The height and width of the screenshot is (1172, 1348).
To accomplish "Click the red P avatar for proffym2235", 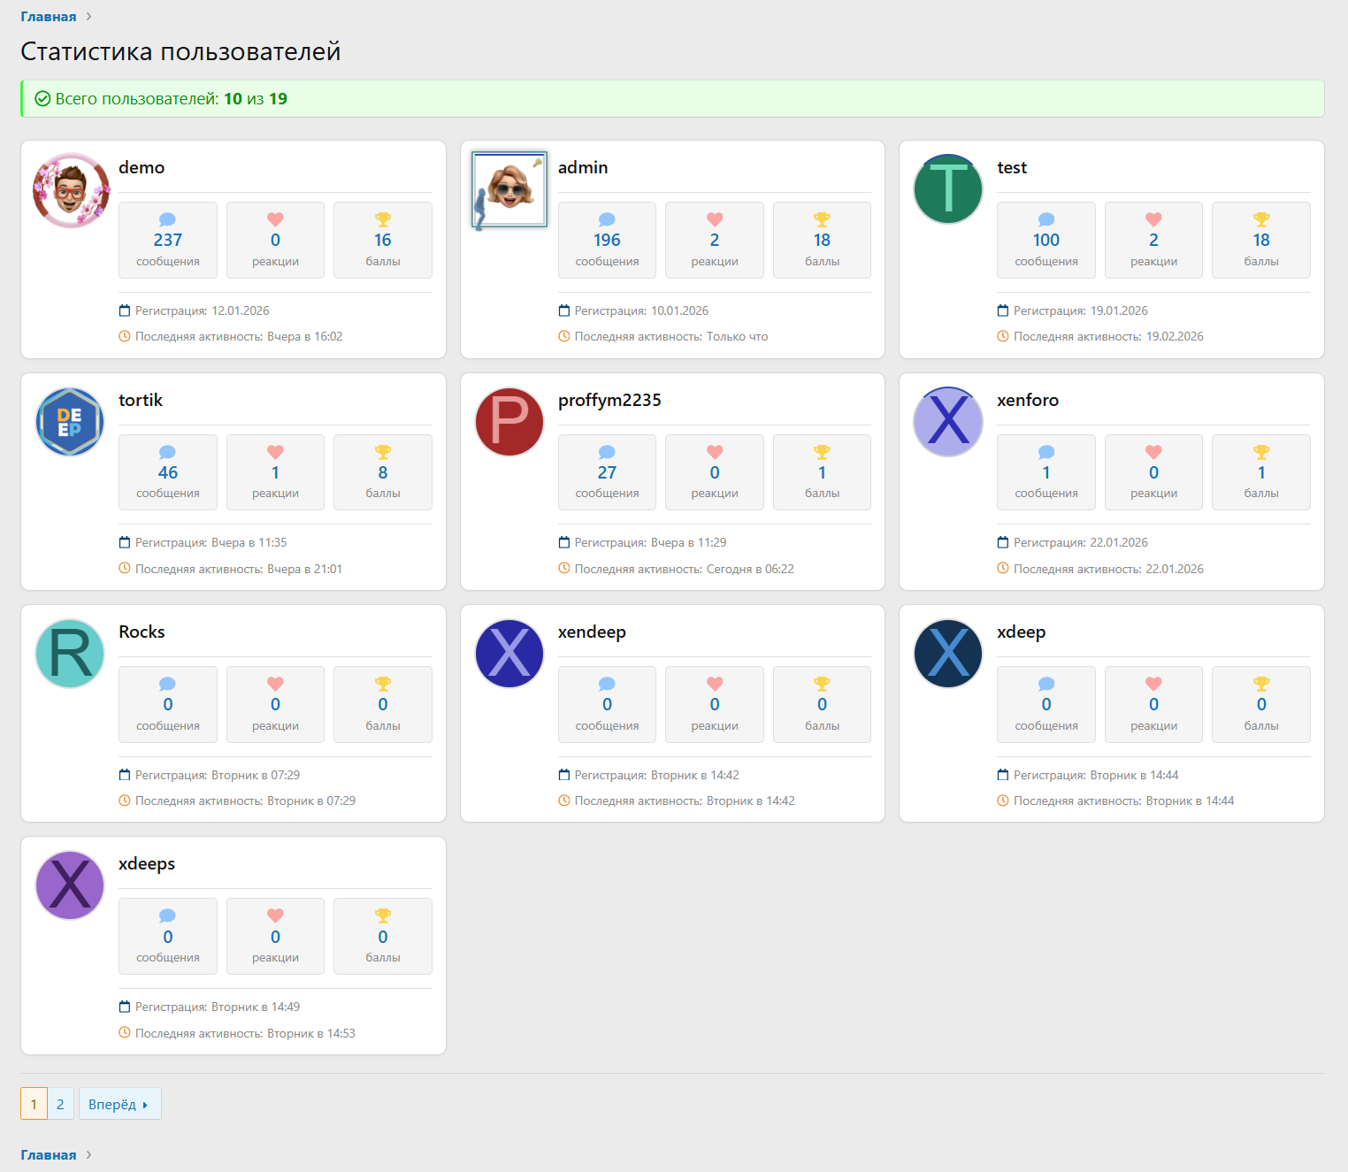I will (x=509, y=422).
